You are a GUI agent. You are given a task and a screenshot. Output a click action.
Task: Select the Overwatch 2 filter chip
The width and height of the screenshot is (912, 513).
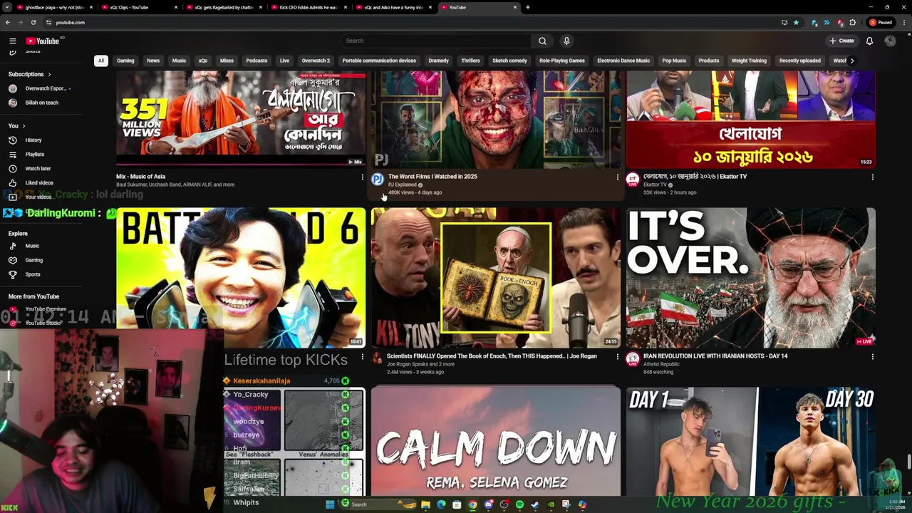(x=316, y=61)
